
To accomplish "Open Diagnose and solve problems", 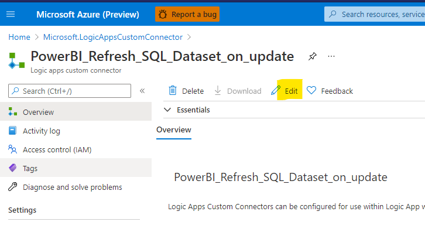I will (x=76, y=187).
